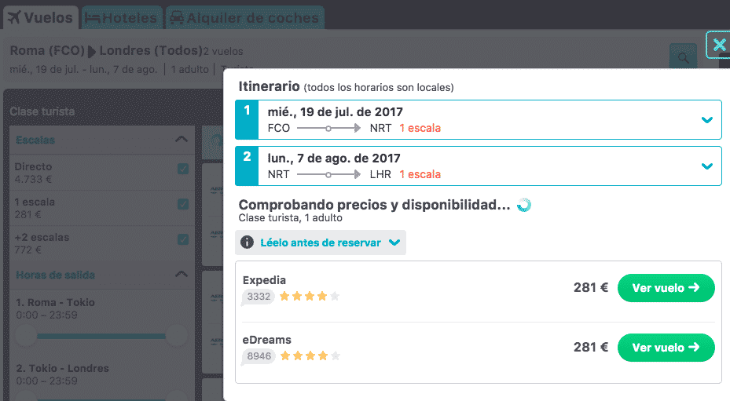Click Ver vuelo for eDreams
This screenshot has height=401, width=730.
point(666,348)
